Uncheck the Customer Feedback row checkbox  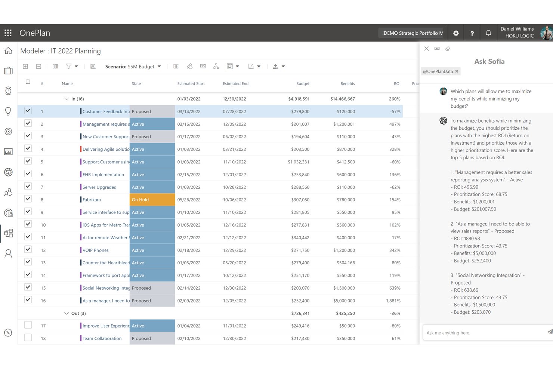28,111
